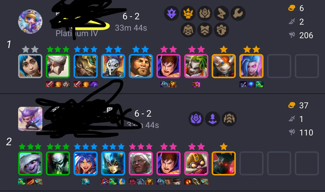This screenshot has height=192, width=325.
Task: Click the three-star white-haired champion, green border
Action: tap(58, 66)
